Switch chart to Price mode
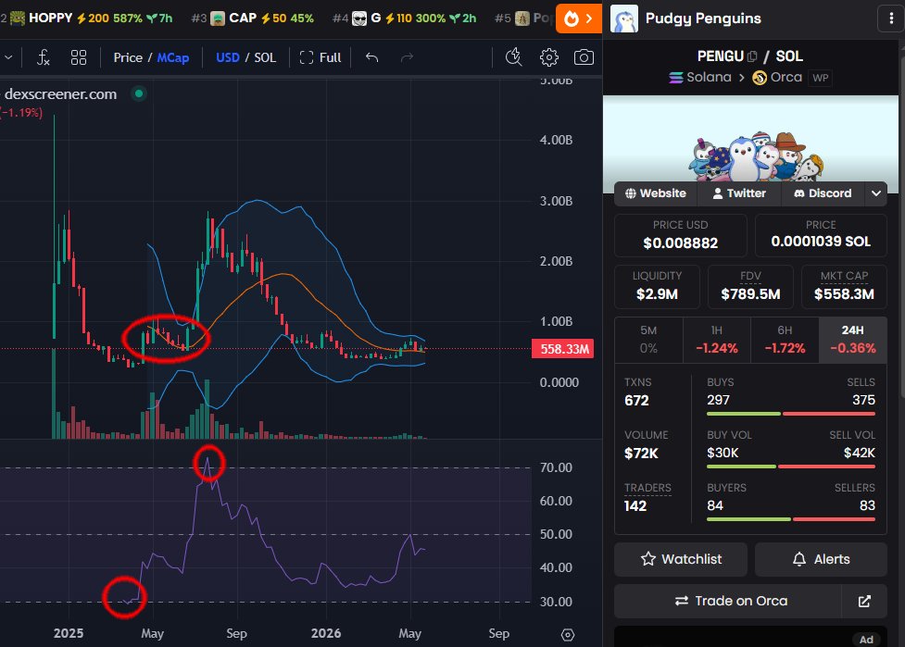This screenshot has width=905, height=647. (x=128, y=57)
